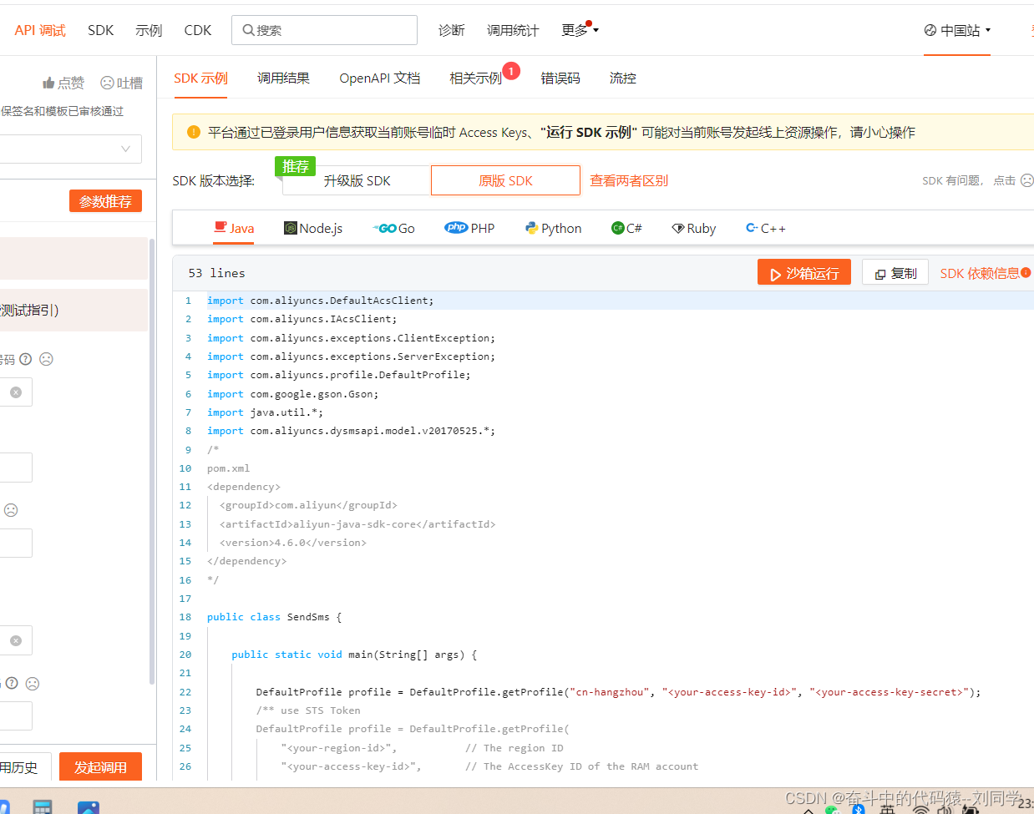Select the Go language icon
Screen dimensions: 1034x814
click(384, 228)
